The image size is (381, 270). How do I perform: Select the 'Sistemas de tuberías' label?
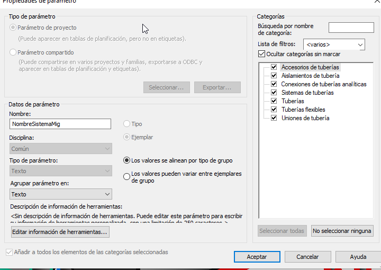(x=307, y=93)
